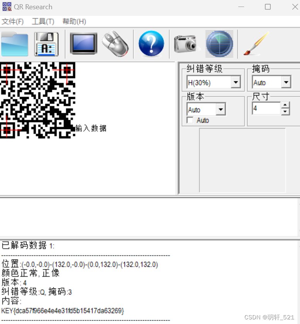Expand the 纠错等级 H(30%) dropdown
300x324 pixels.
click(x=236, y=82)
